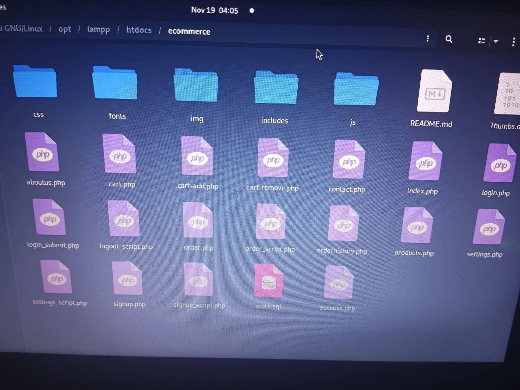
Task: Open the img folder icon
Action: (196, 85)
